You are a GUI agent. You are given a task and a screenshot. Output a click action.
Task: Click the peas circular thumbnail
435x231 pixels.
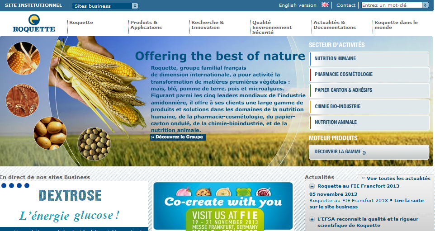pyautogui.click(x=94, y=144)
